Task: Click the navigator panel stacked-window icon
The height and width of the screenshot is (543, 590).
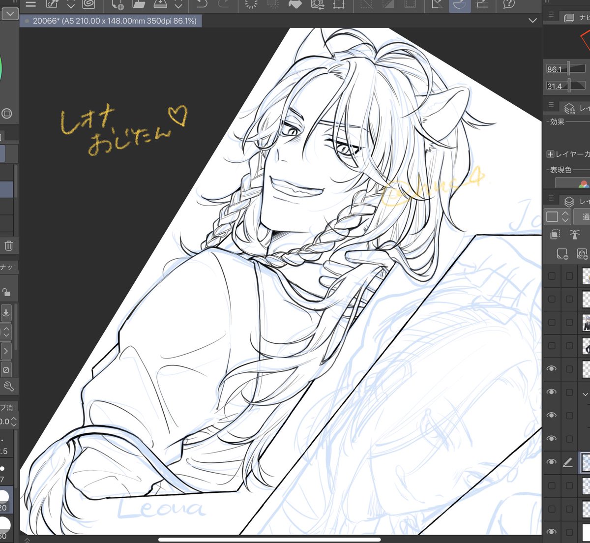Action: point(569,18)
